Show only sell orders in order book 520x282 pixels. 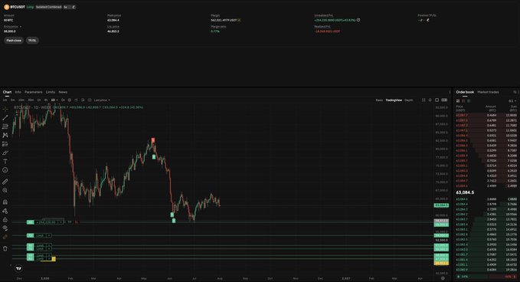(463, 101)
